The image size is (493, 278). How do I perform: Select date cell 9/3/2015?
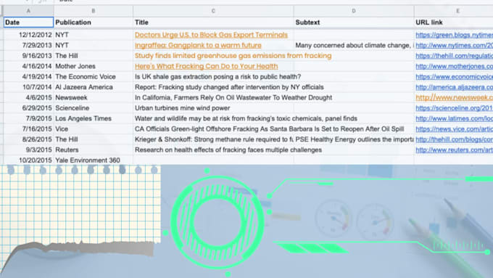[28, 150]
